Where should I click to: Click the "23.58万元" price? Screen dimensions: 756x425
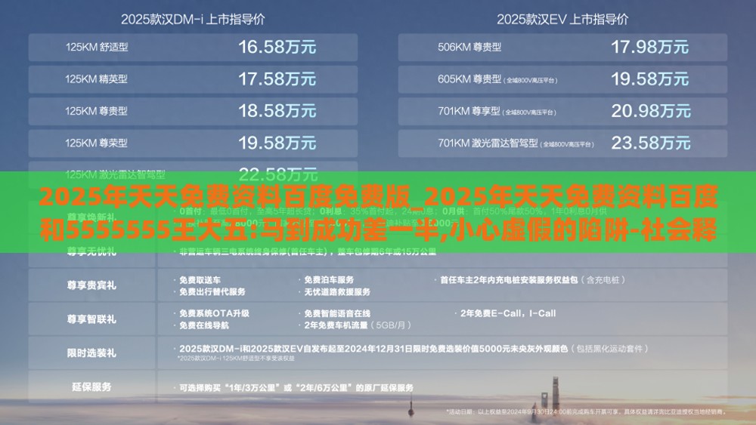pyautogui.click(x=651, y=143)
